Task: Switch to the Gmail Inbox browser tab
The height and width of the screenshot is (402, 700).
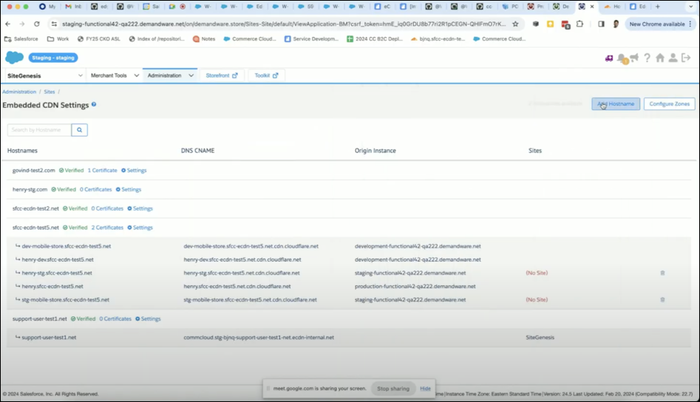Action: point(74,7)
